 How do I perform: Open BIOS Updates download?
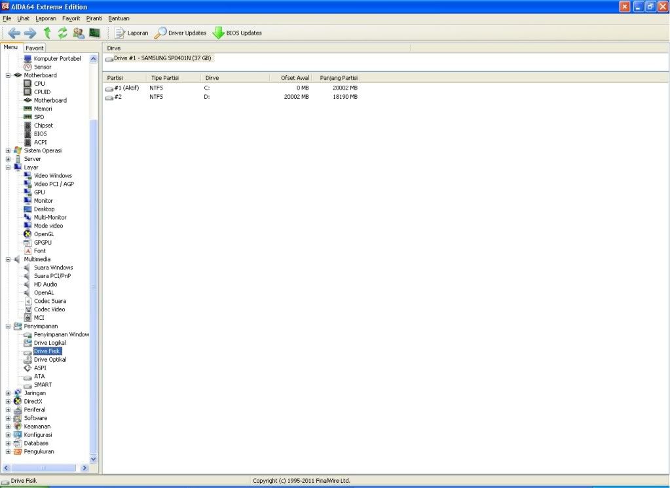tap(237, 33)
